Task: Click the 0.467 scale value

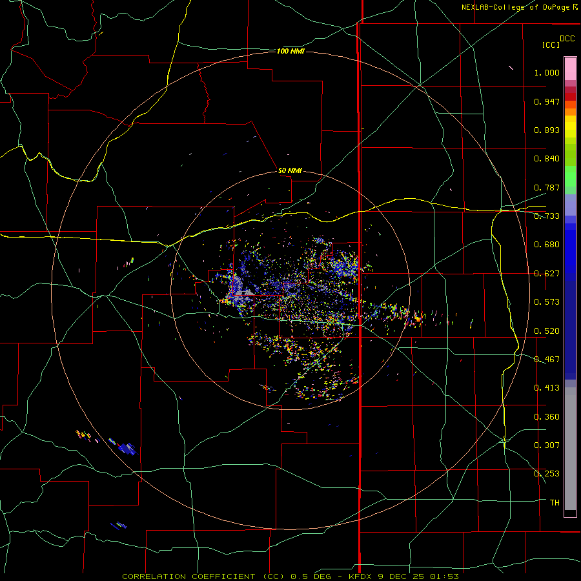Action: (x=547, y=360)
